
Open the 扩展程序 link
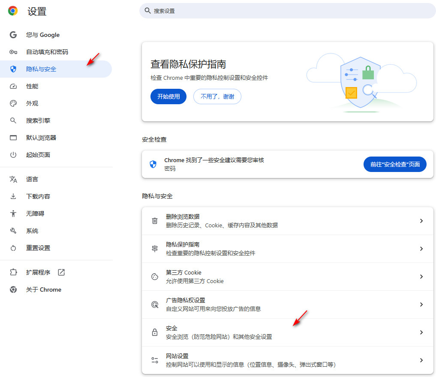tap(56, 272)
